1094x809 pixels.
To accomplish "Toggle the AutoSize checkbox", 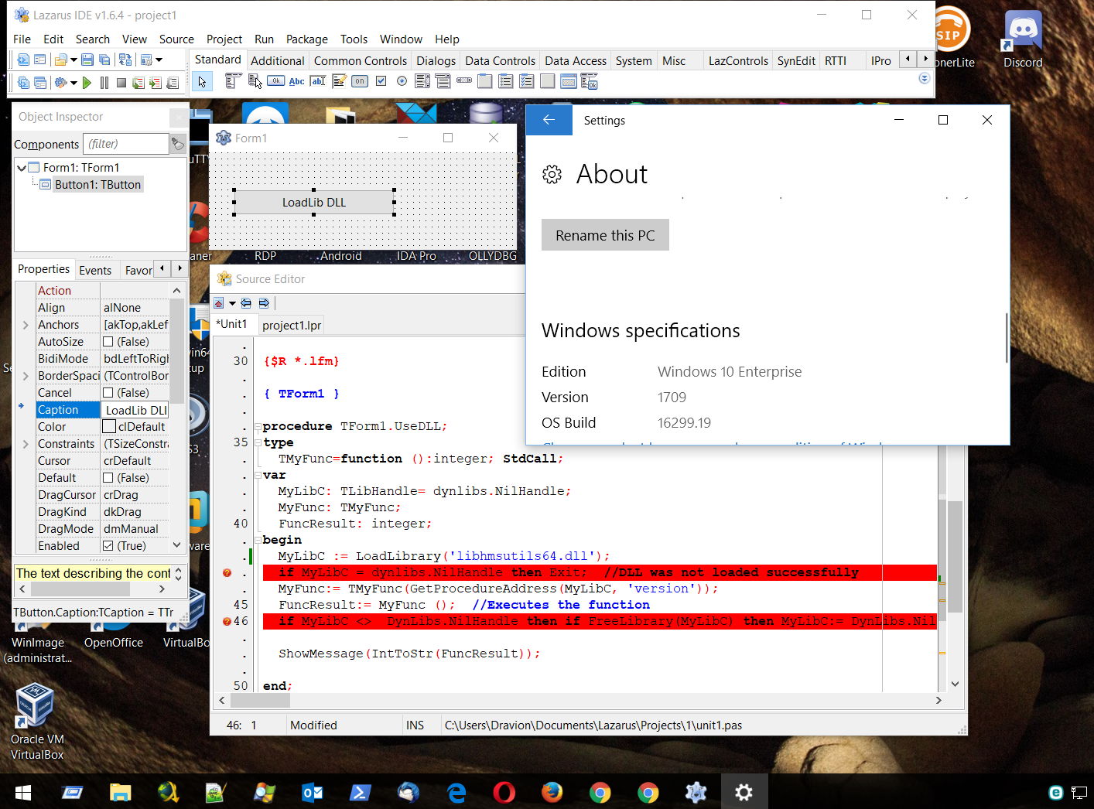I will pos(108,342).
